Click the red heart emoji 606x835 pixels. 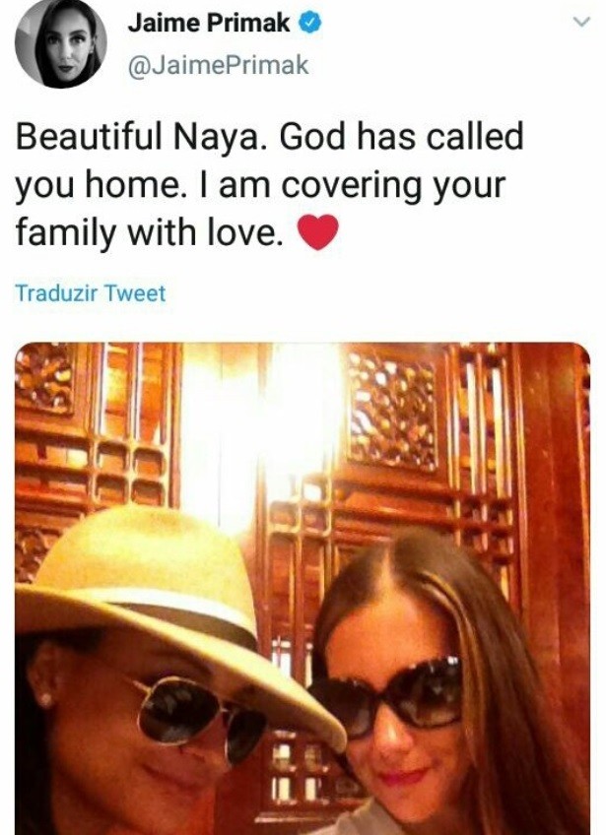[x=318, y=231]
